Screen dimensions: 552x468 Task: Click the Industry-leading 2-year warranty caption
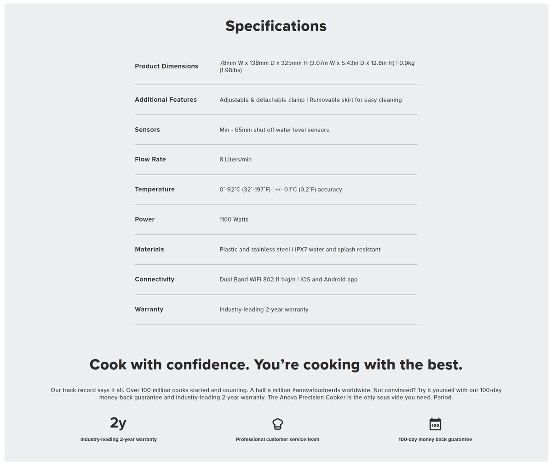point(118,439)
